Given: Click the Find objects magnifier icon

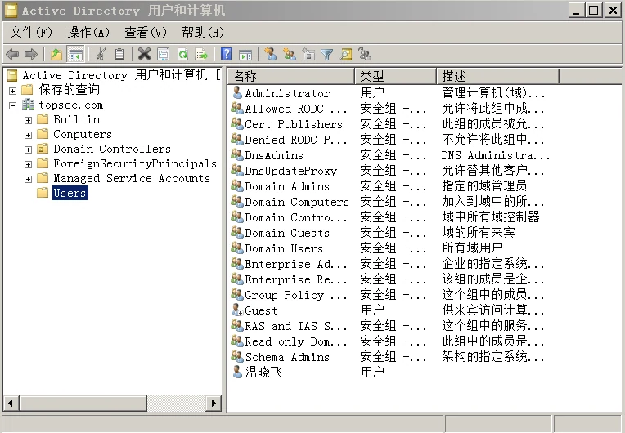Looking at the screenshot, I should tap(346, 54).
